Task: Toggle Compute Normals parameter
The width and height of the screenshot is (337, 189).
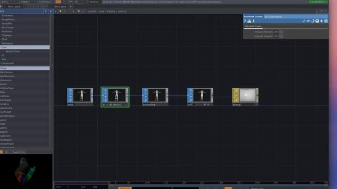Action: [281, 32]
